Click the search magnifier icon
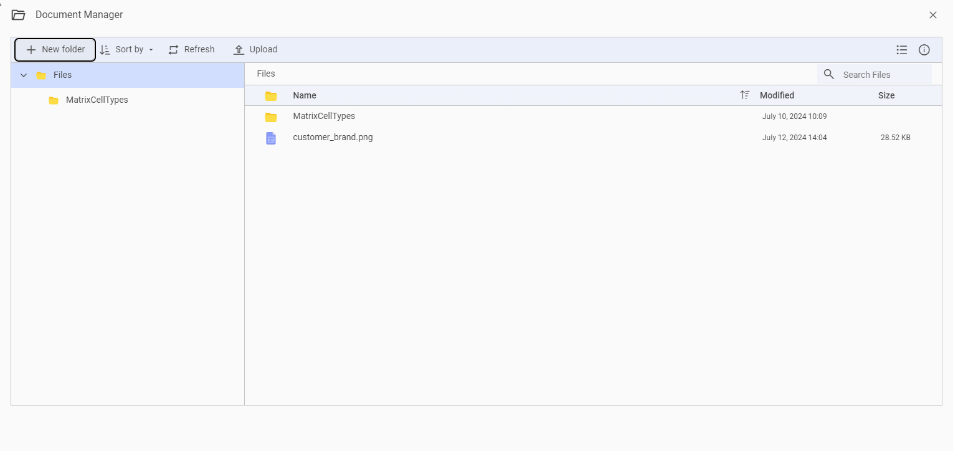The image size is (953, 451). [x=828, y=74]
